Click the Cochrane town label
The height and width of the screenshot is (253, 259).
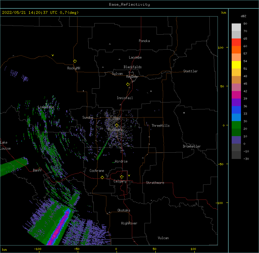coord(97,171)
